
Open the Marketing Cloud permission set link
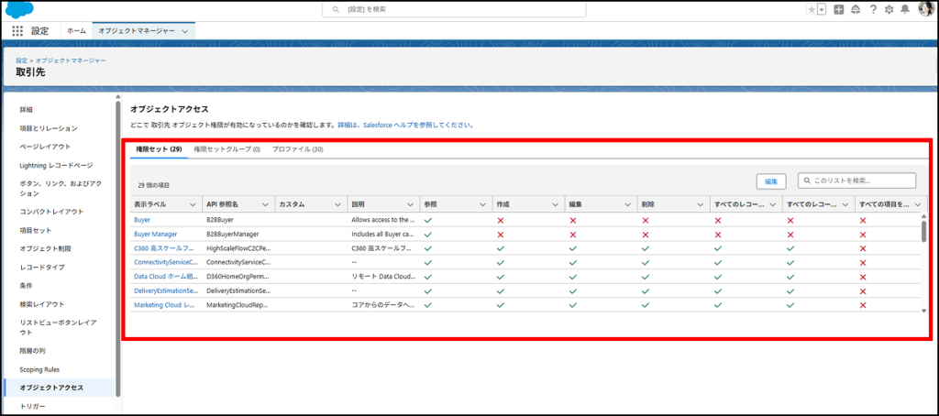(166, 304)
